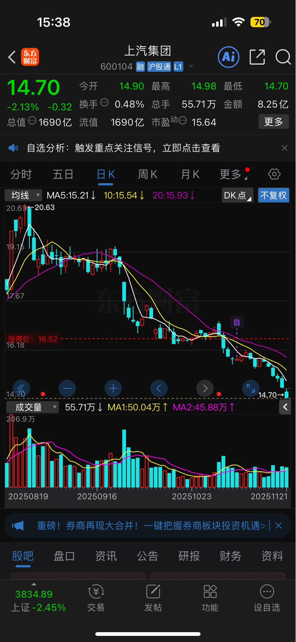This screenshot has width=296, height=642.
Task: Move chart left with left arrow
Action: tap(159, 388)
